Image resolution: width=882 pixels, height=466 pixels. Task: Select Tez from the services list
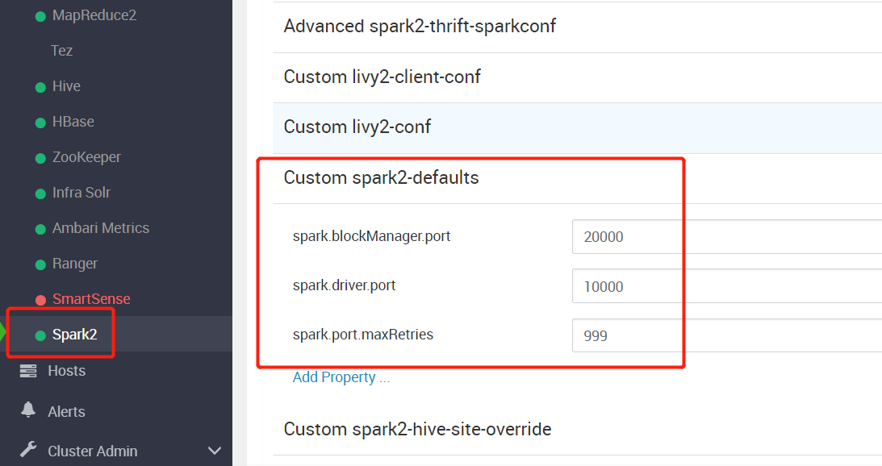click(61, 50)
